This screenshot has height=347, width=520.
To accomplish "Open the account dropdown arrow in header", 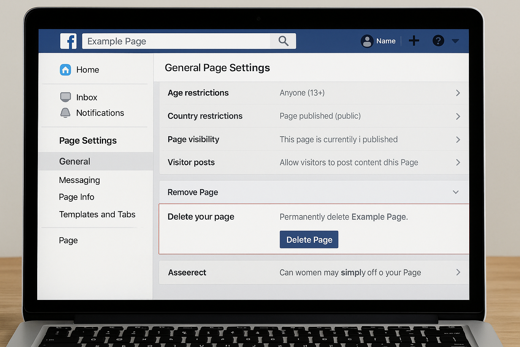I will [455, 41].
